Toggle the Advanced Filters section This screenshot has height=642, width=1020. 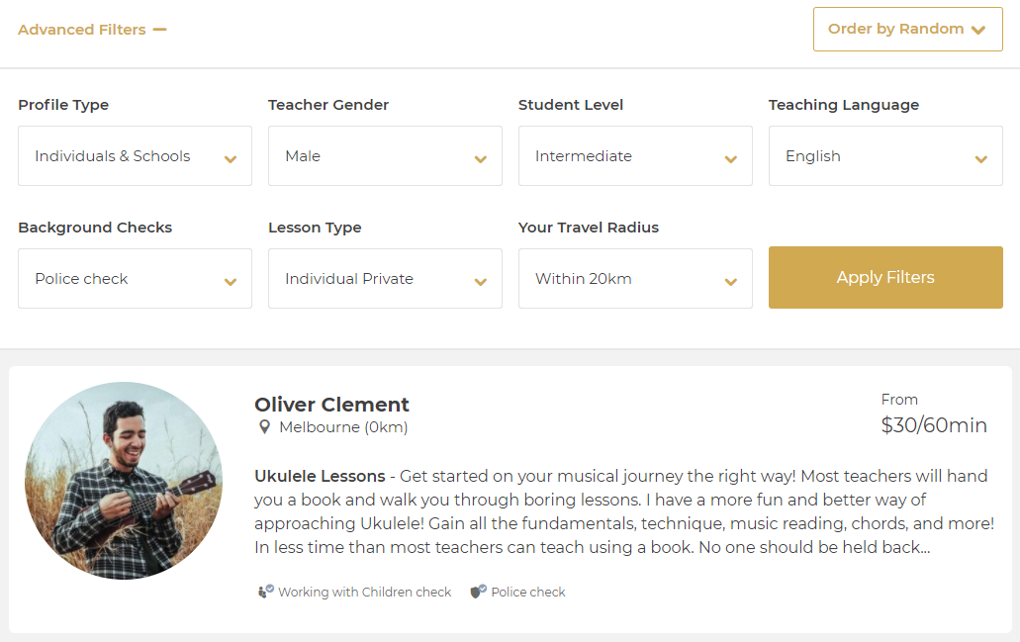tap(82, 30)
